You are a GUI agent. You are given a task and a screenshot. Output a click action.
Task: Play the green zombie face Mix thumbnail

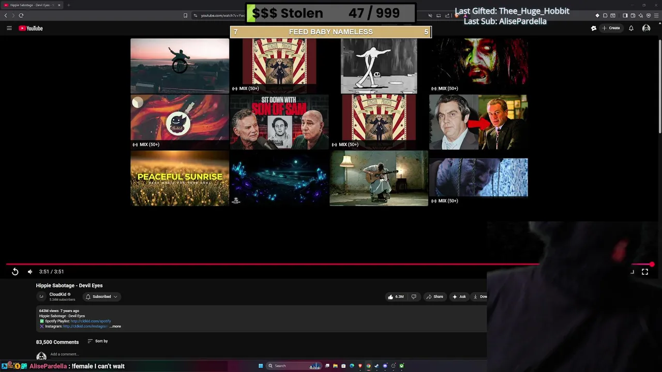[478, 66]
